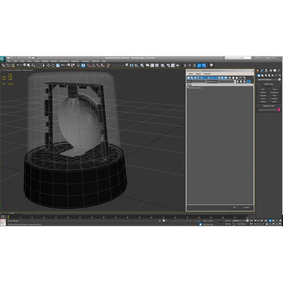Select the Shapes category in Create panel
283x283 pixels.
pyautogui.click(x=262, y=75)
